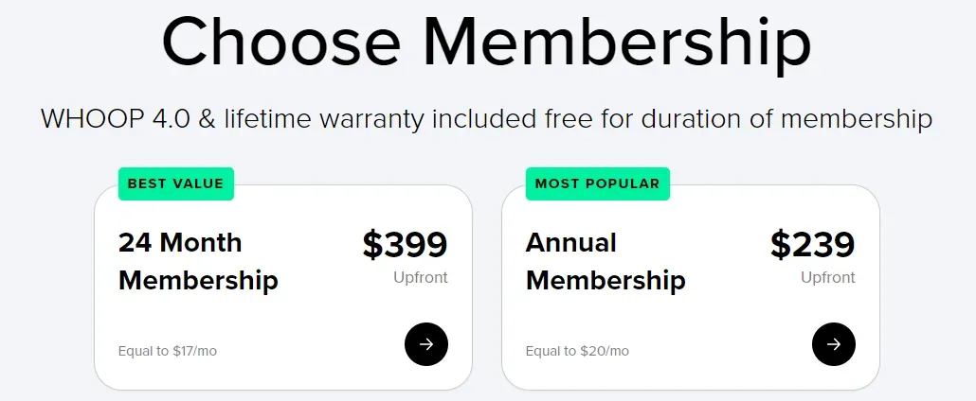Click the arrow on Annual Membership card

[x=834, y=344]
